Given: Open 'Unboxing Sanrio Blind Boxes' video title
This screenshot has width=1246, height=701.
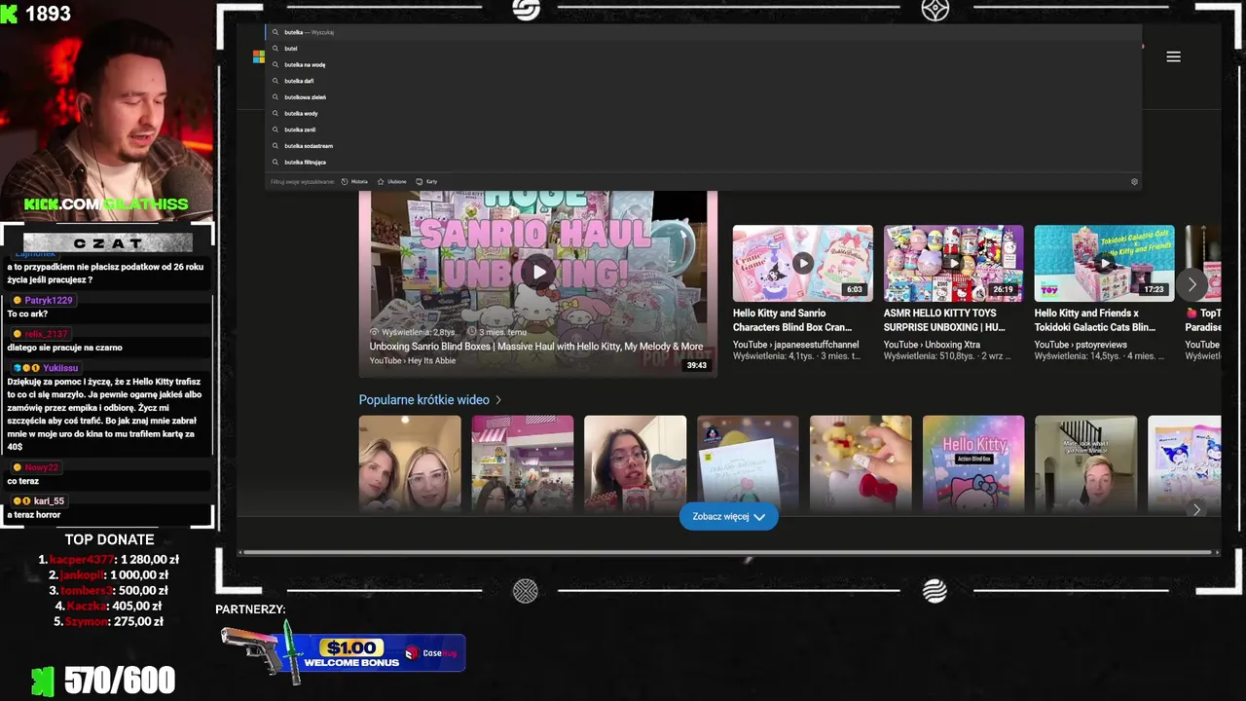Looking at the screenshot, I should (535, 347).
